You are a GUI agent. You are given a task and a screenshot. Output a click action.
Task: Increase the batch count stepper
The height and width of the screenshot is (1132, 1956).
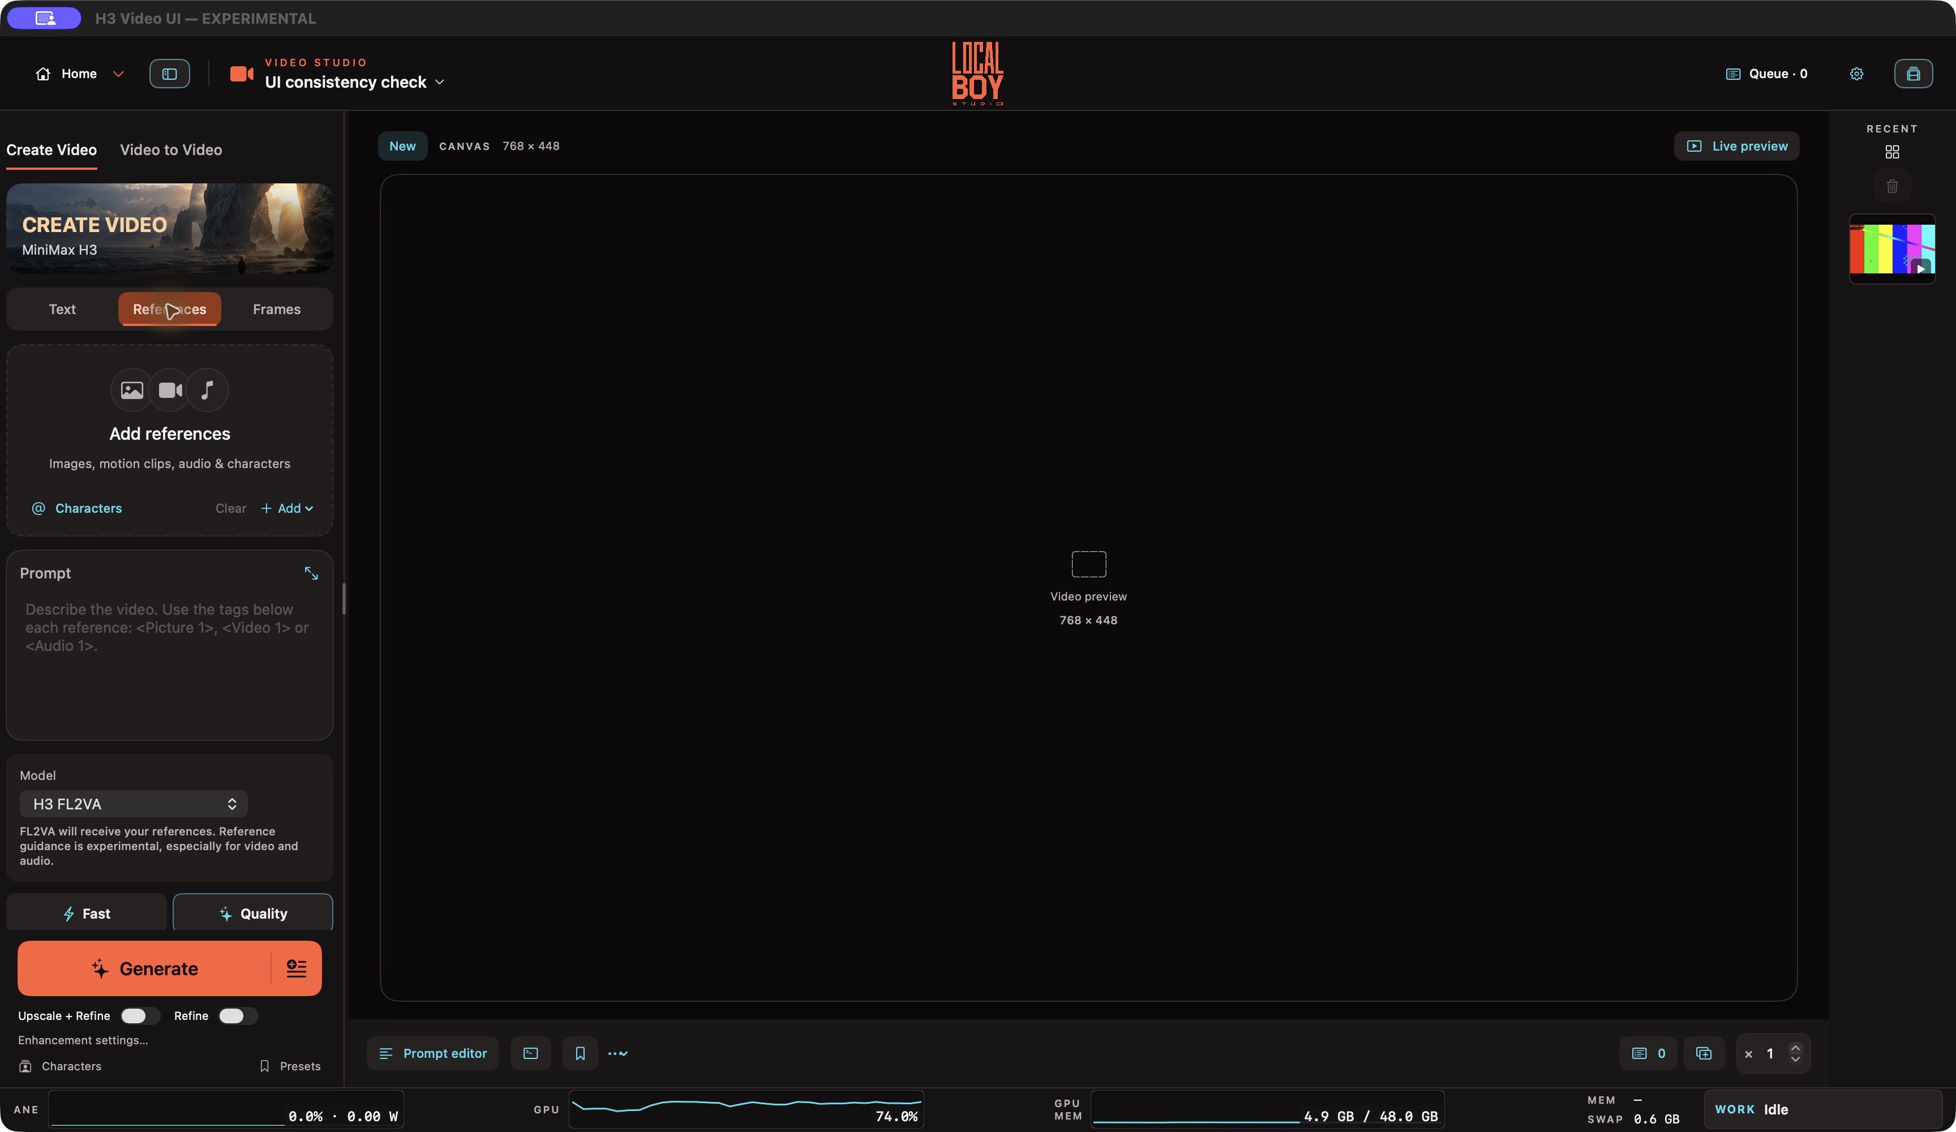click(x=1795, y=1047)
